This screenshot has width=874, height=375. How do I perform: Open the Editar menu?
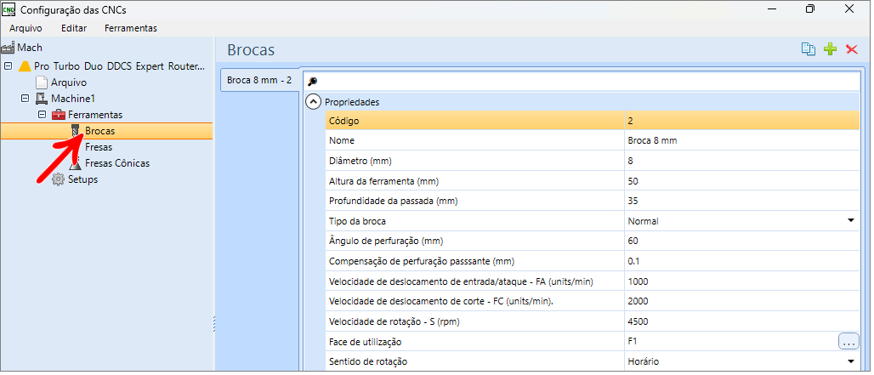74,28
